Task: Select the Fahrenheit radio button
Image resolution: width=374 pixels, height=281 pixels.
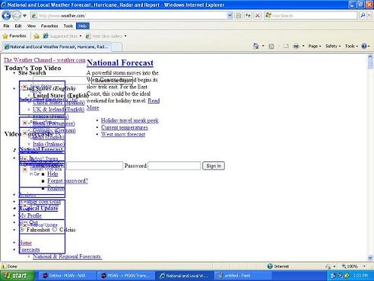Action: tap(22, 230)
